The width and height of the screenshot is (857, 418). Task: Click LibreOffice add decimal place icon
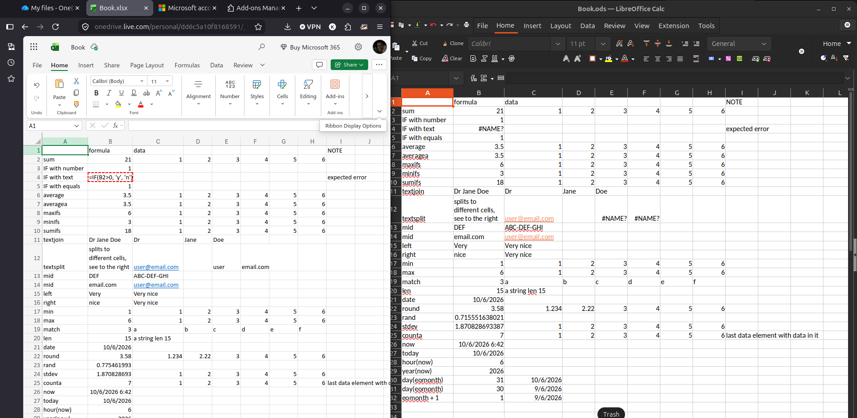click(756, 58)
